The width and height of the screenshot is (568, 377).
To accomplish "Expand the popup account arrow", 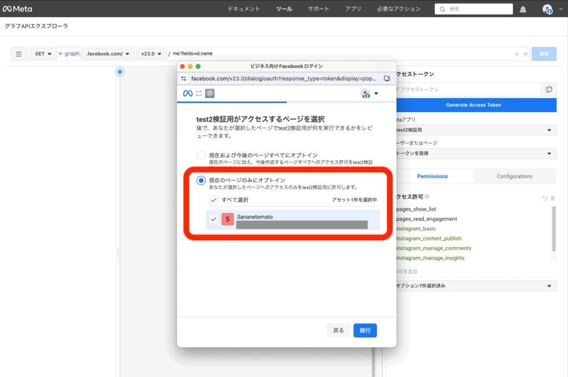I will tap(376, 94).
